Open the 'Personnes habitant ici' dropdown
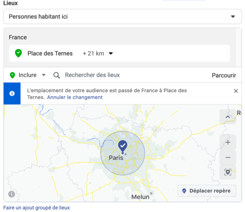This screenshot has width=245, height=212. (x=123, y=17)
